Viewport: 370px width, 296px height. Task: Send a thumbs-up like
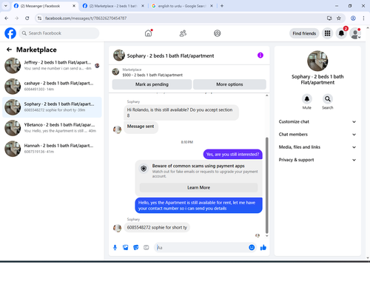pyautogui.click(x=263, y=247)
